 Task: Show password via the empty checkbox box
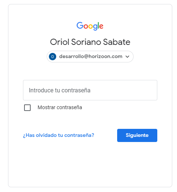pyautogui.click(x=27, y=108)
